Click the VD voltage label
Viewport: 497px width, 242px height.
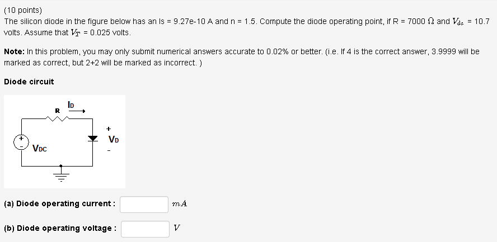tap(112, 139)
